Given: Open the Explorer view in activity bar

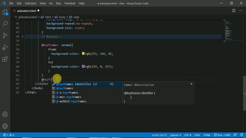Looking at the screenshot, I should (x=5, y=12).
